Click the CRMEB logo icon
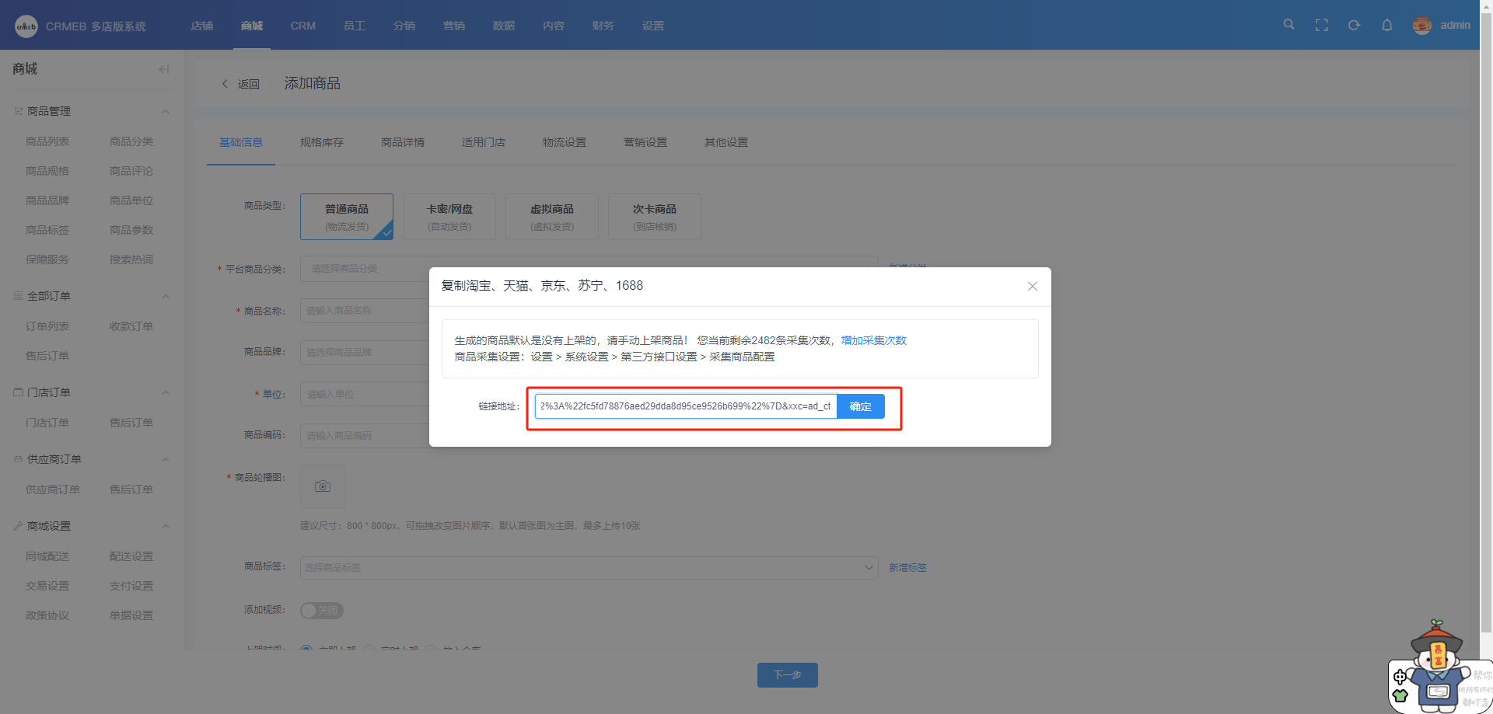The width and height of the screenshot is (1493, 714). pos(26,26)
